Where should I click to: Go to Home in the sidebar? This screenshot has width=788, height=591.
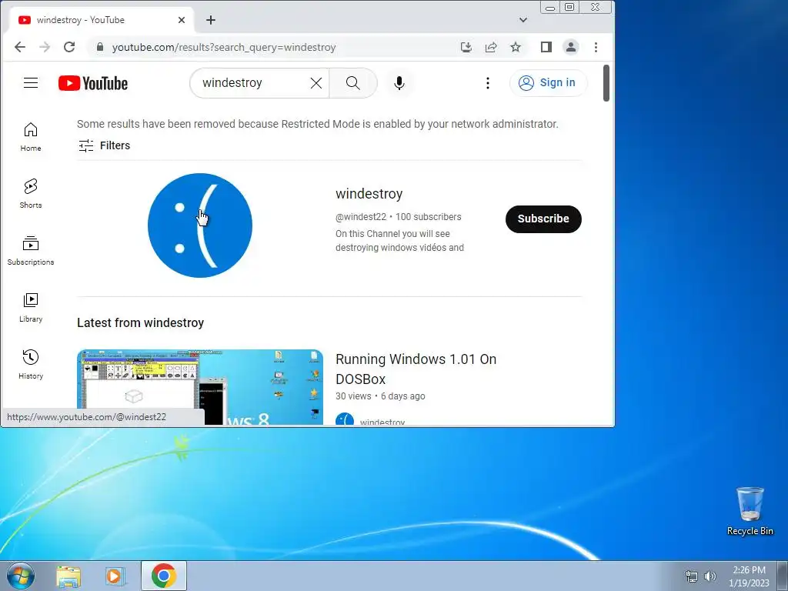31,137
